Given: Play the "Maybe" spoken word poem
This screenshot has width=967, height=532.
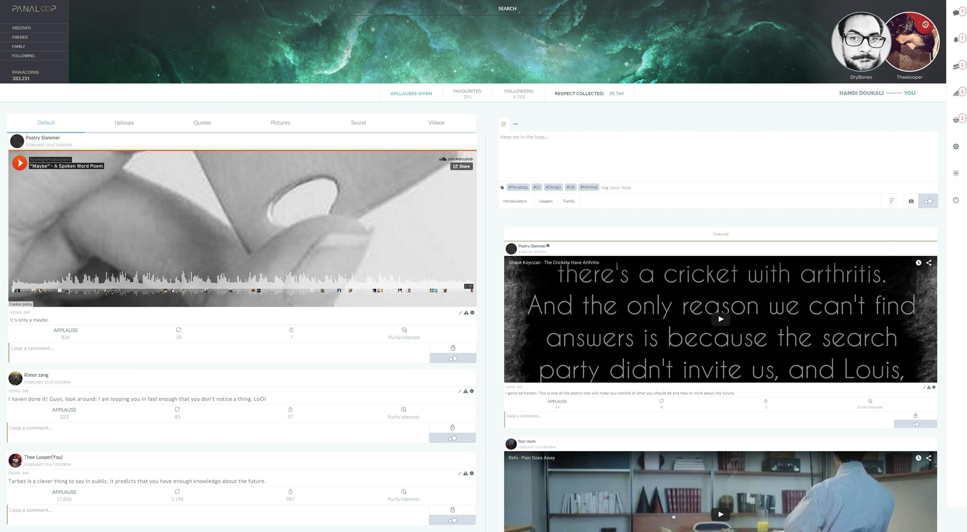Looking at the screenshot, I should click(19, 163).
